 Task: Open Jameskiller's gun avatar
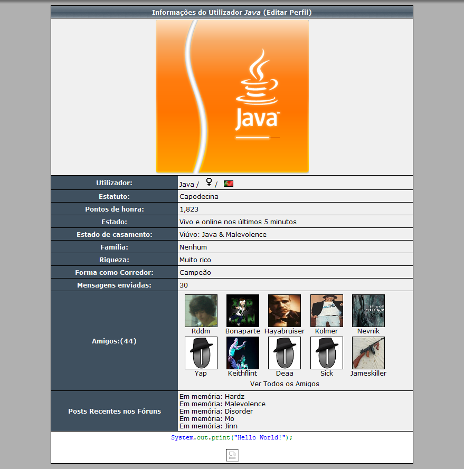tap(368, 353)
